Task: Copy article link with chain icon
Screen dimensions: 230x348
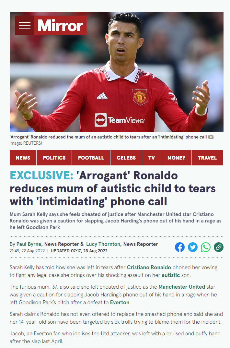Action: (218, 247)
